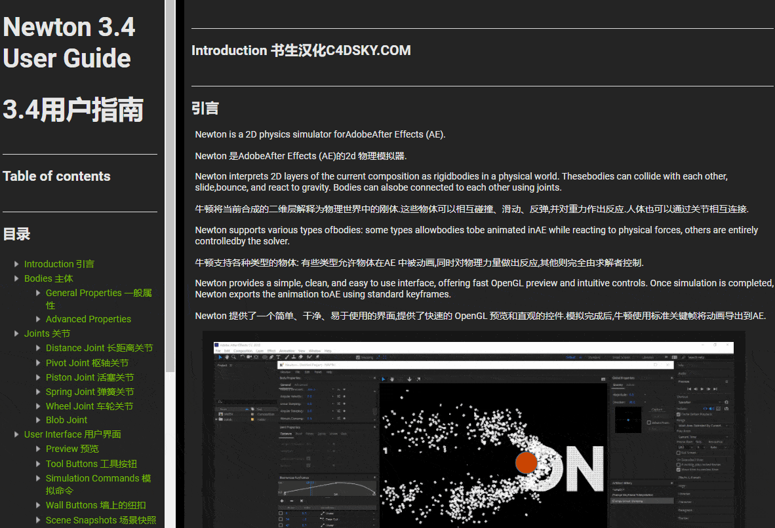The height and width of the screenshot is (528, 775).
Task: Open the Wheel Joint 车轮关节 link
Action: coord(89,406)
